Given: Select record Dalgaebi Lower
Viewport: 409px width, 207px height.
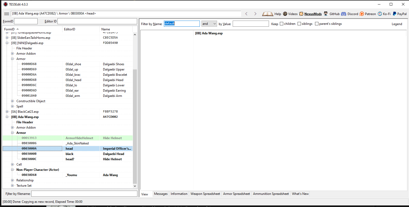Looking at the screenshot, I should (x=68, y=85).
